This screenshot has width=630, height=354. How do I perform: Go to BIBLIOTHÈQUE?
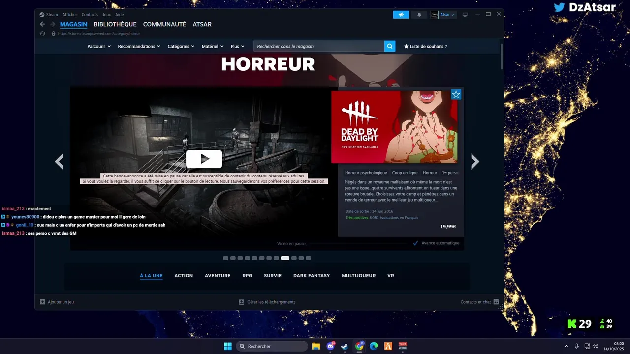[x=115, y=24]
